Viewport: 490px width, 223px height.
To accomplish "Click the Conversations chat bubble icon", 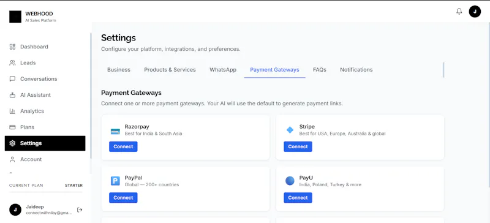I will (x=12, y=79).
